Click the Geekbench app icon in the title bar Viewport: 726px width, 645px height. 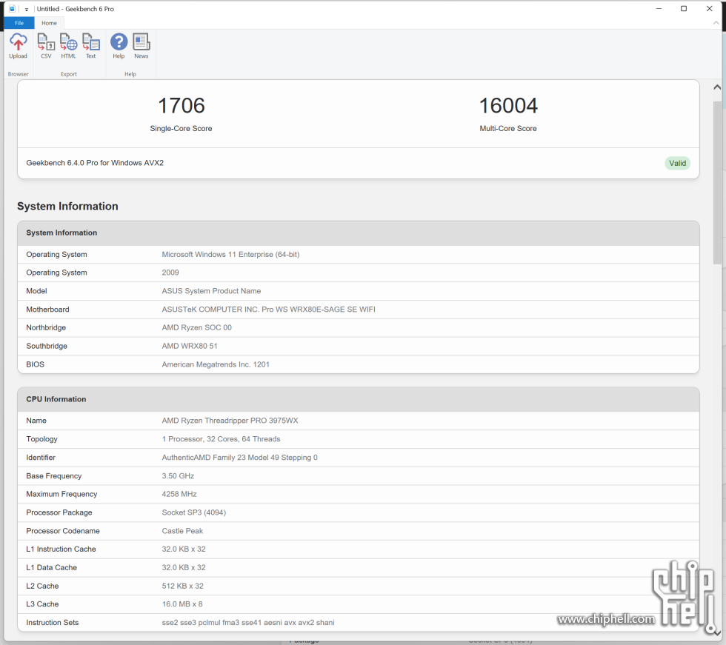coord(12,9)
